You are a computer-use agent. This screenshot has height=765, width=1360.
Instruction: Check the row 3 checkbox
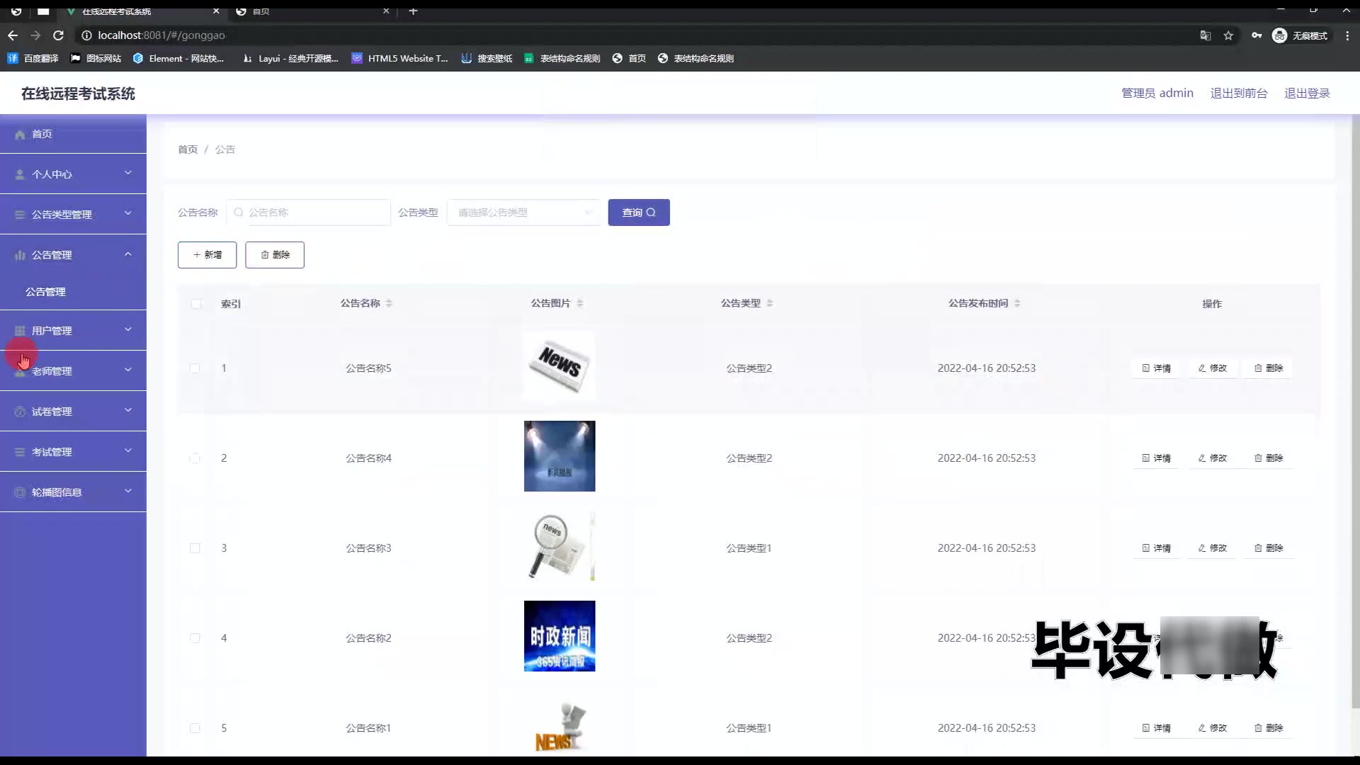pyautogui.click(x=195, y=548)
